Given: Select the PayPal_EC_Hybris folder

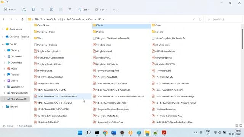Looking at the screenshot, I should pyautogui.click(x=44, y=32).
